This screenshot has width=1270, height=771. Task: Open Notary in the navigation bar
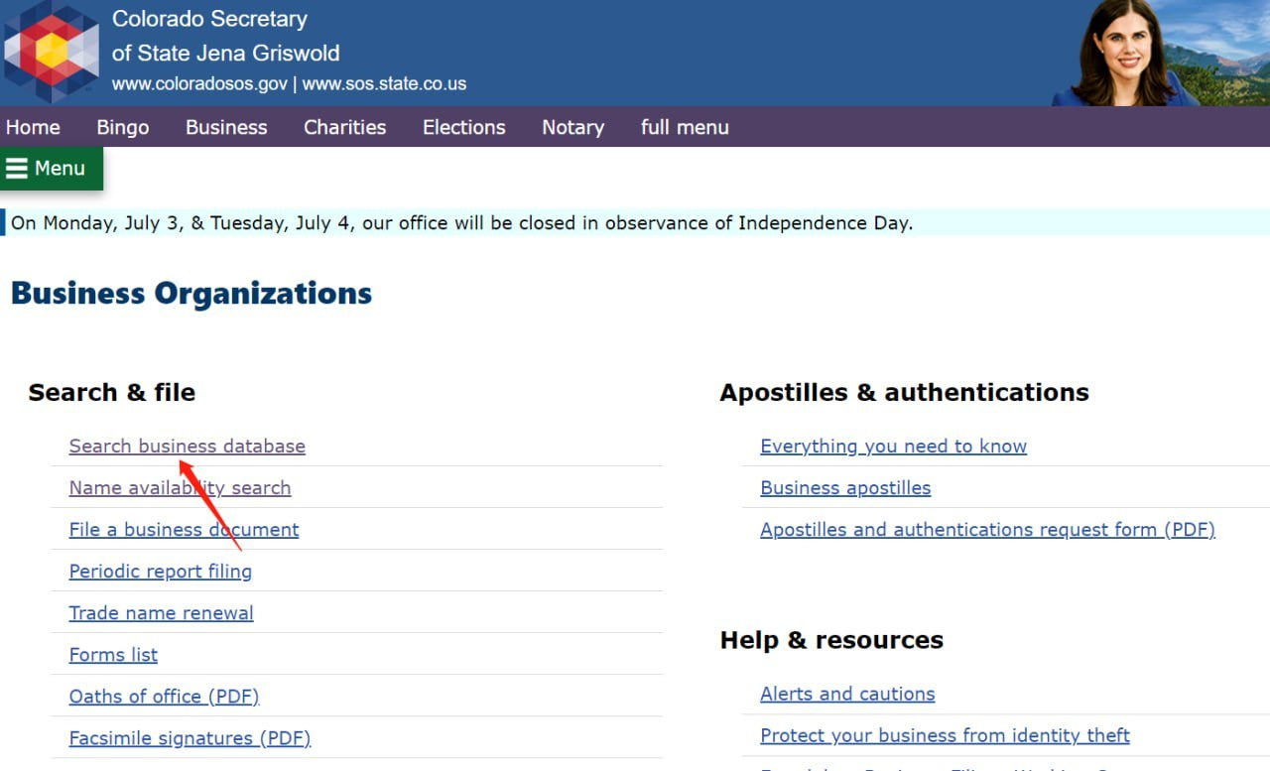(x=572, y=127)
